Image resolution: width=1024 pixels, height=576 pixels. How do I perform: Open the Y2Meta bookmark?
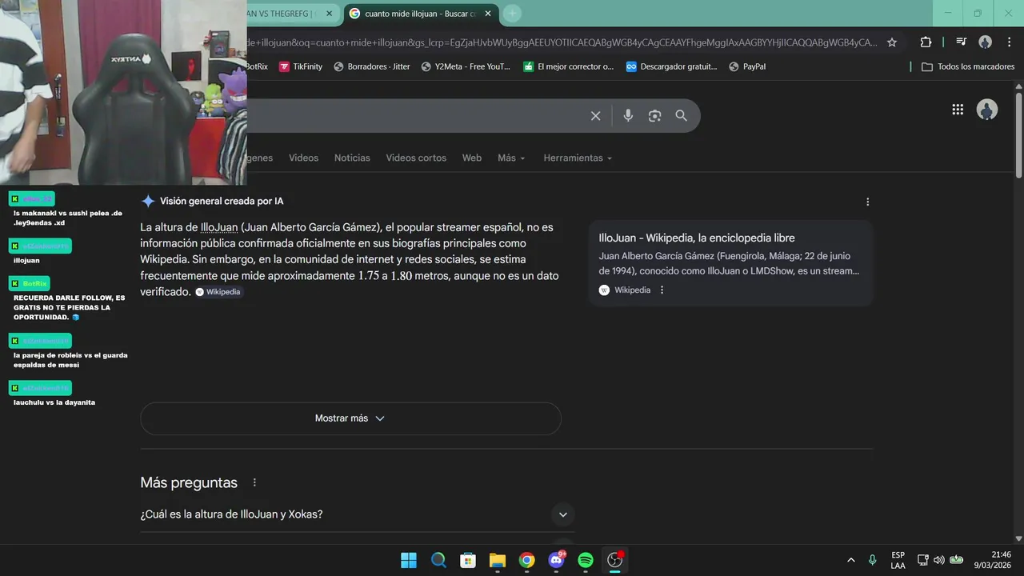click(466, 66)
